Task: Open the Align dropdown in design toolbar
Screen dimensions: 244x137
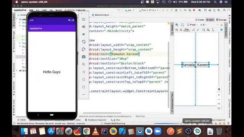Action: pos(208,30)
